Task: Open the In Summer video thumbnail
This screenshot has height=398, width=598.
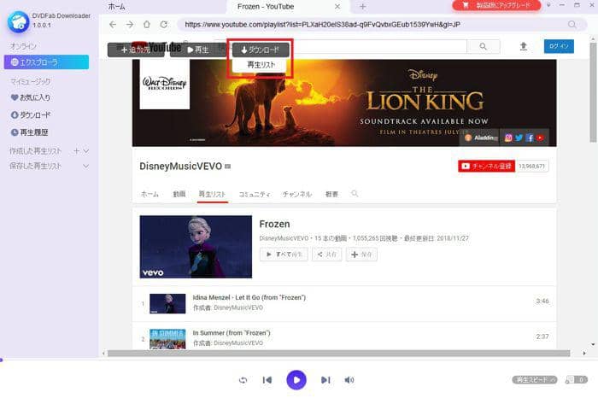Action: [167, 339]
